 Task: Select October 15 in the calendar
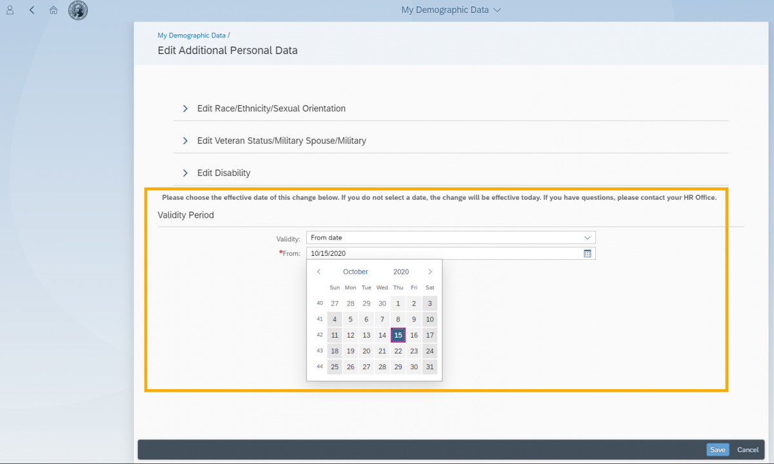click(x=398, y=334)
